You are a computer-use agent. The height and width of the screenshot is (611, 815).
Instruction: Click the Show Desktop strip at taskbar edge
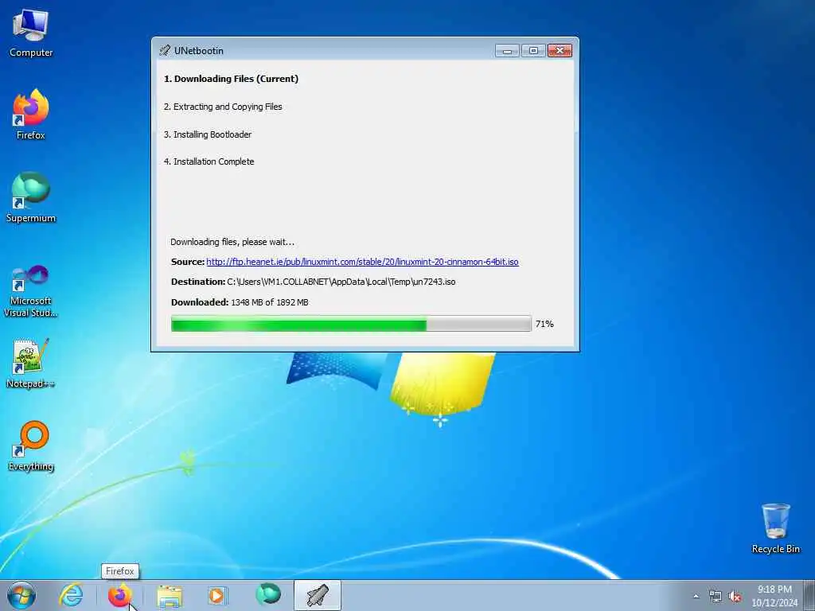809,596
